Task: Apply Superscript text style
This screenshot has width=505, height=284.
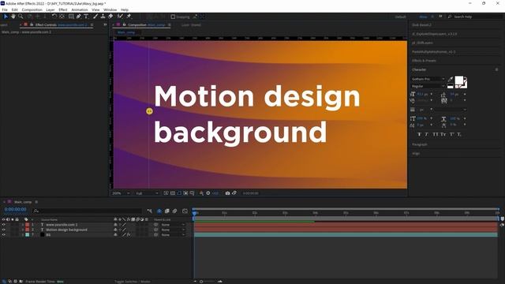Action: 452,134
